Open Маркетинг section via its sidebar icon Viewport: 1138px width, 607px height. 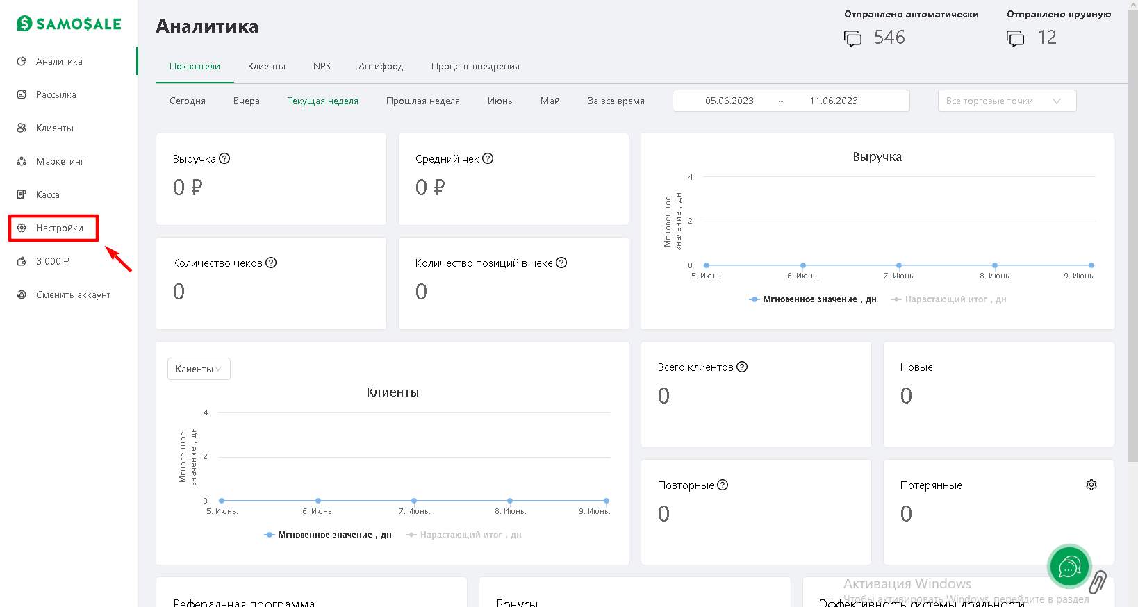pyautogui.click(x=22, y=161)
